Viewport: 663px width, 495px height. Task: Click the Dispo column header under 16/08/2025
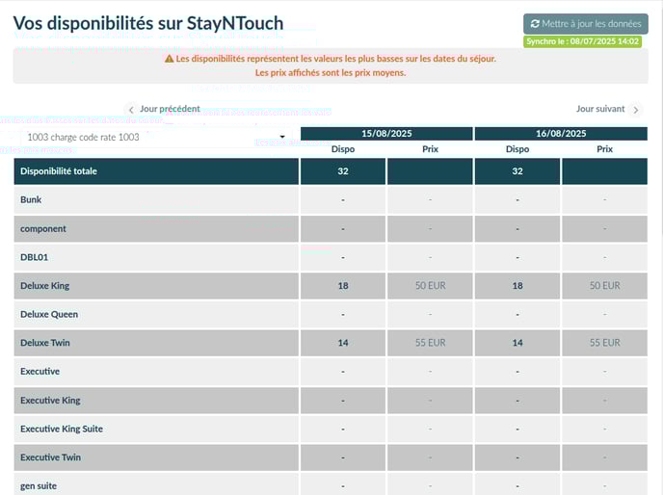(x=517, y=149)
